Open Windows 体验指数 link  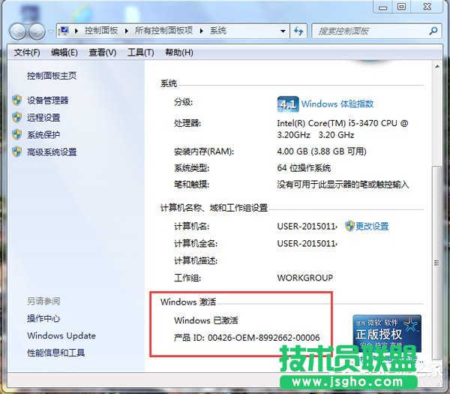(x=337, y=104)
